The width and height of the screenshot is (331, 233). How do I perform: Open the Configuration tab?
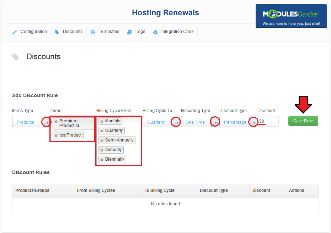pyautogui.click(x=30, y=32)
